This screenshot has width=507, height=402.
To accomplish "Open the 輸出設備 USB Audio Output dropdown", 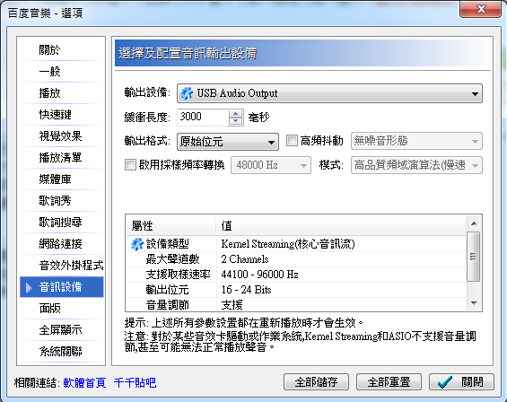I will pos(329,93).
